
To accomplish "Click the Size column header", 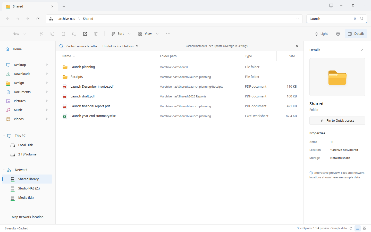I will click(288, 56).
